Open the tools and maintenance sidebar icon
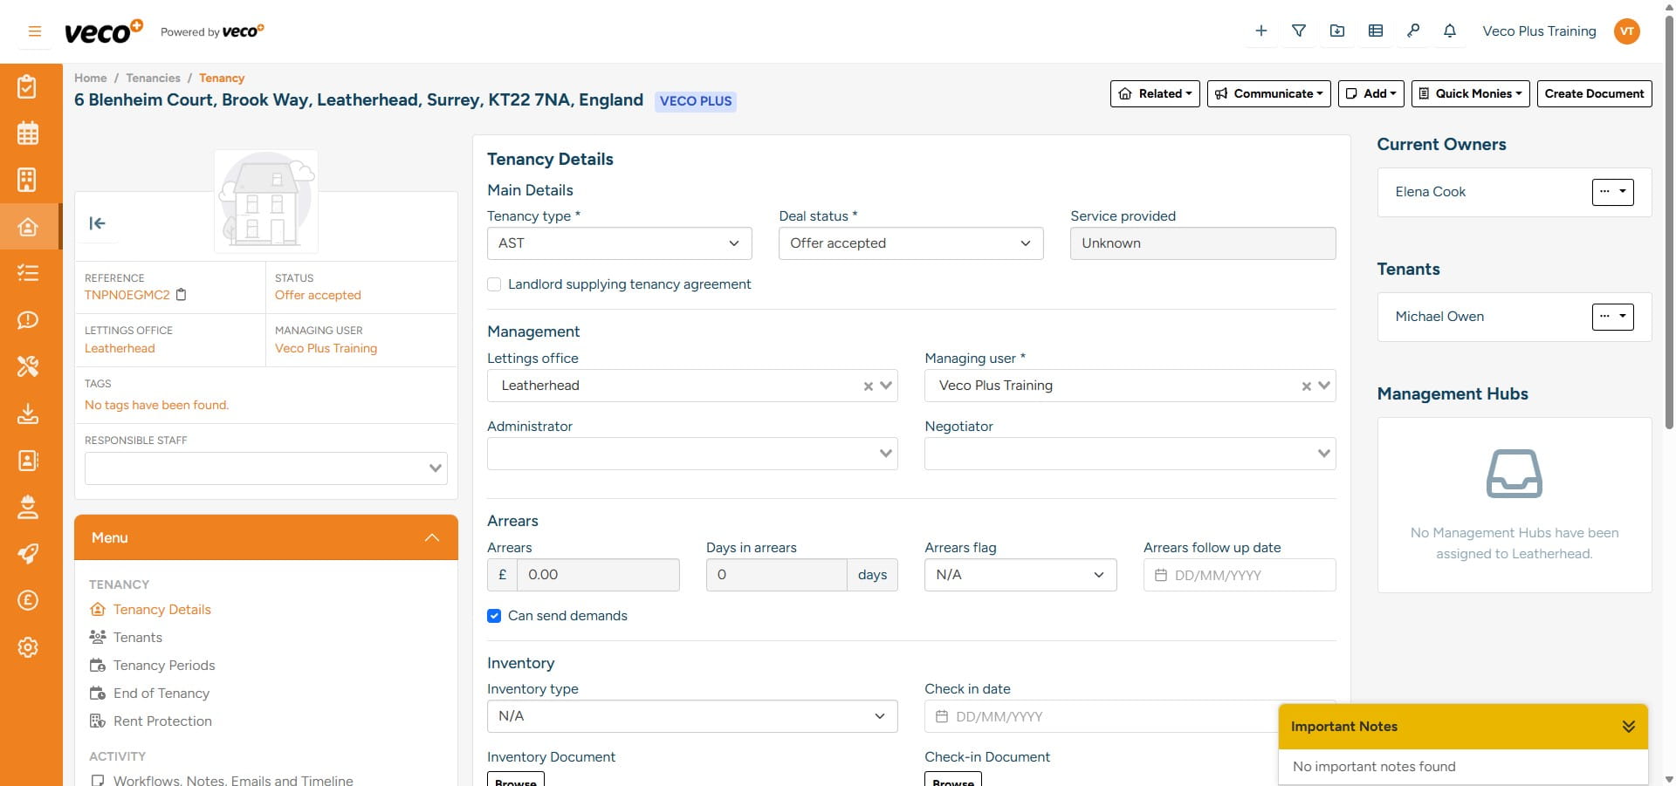Viewport: 1676px width, 786px height. tap(29, 367)
